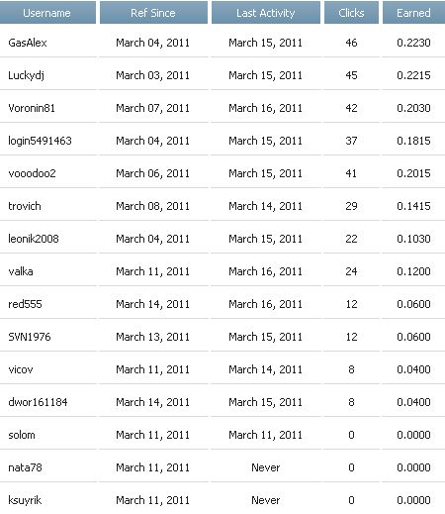Image resolution: width=445 pixels, height=514 pixels.
Task: Select the trovich referral entry
Action: (x=25, y=206)
